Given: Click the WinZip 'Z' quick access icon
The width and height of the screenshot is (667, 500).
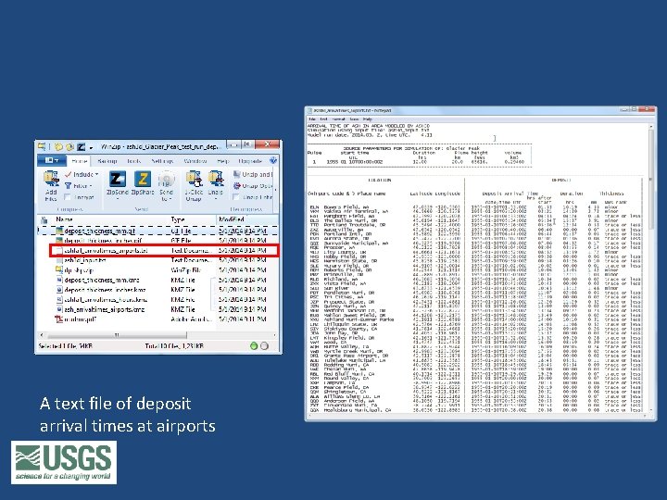Looking at the screenshot, I should point(82,147).
